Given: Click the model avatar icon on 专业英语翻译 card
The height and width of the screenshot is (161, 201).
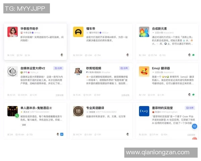Looking at the screenshot, I should click(128, 134).
